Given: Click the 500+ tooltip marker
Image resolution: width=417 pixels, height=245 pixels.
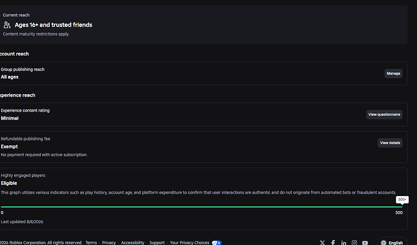Looking at the screenshot, I should point(402,200).
